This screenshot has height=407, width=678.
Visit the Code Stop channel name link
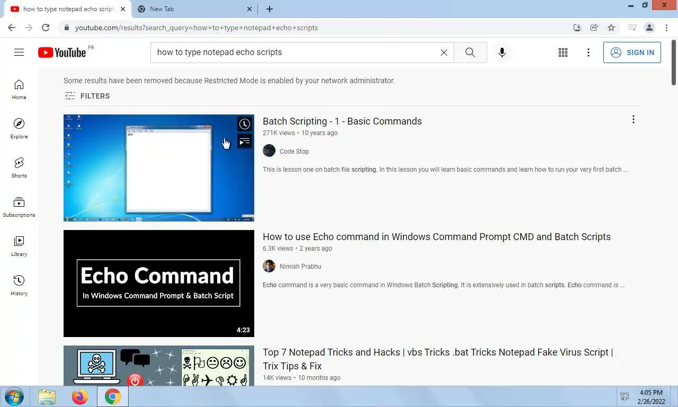[x=294, y=152]
